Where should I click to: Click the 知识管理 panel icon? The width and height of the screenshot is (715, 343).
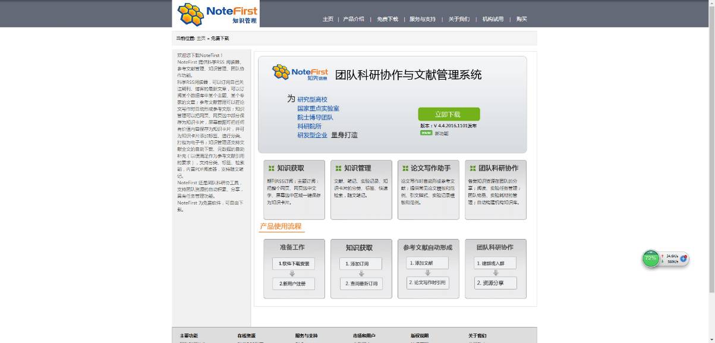[x=338, y=168]
